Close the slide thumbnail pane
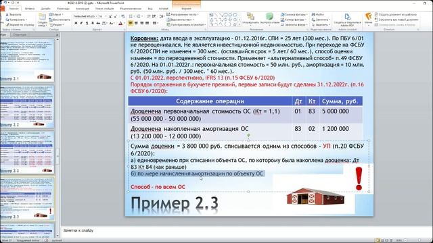This screenshot has width=433, height=243. 57,34
